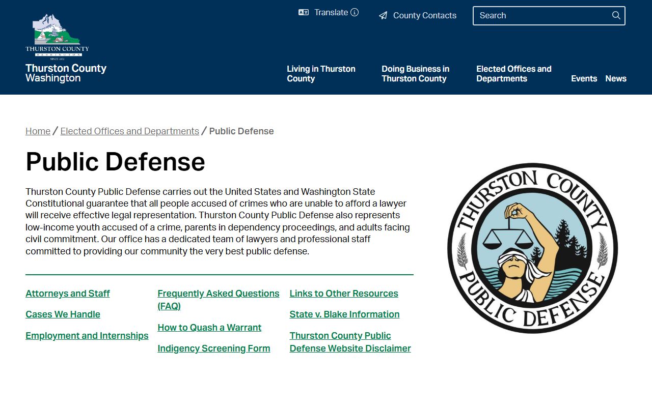Click the Public Defense breadcrumb text
The image size is (652, 407).
coord(241,131)
